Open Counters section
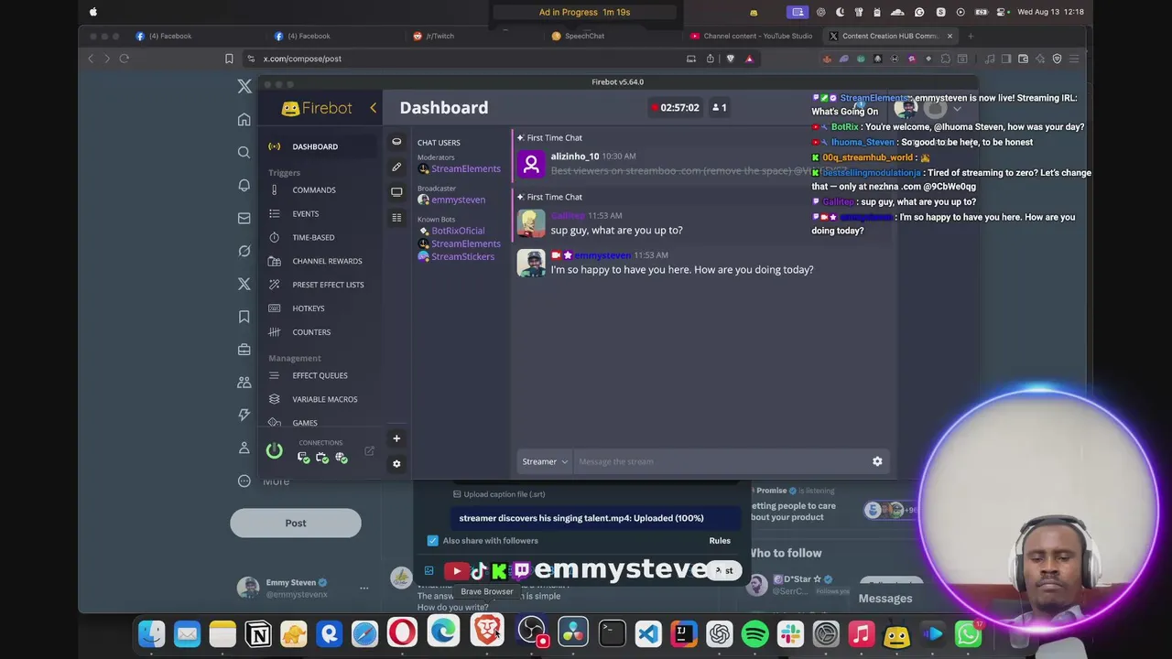The image size is (1172, 659). tap(311, 332)
